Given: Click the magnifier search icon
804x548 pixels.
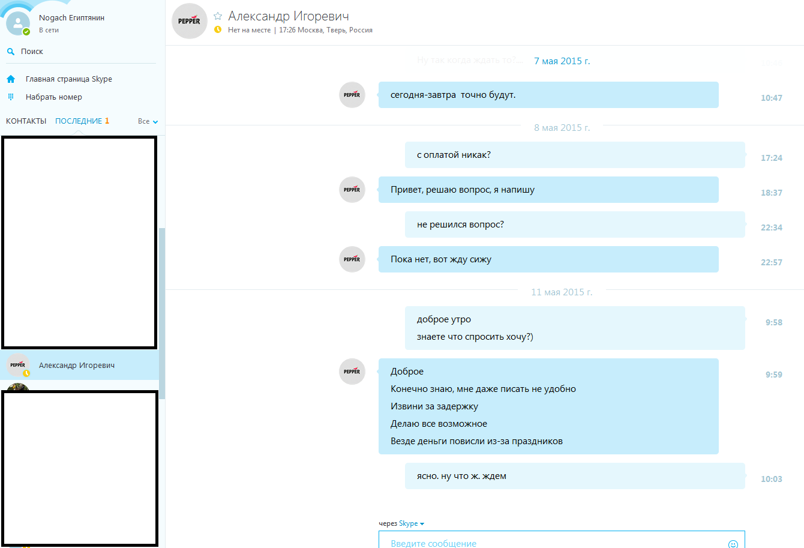Looking at the screenshot, I should 11,52.
